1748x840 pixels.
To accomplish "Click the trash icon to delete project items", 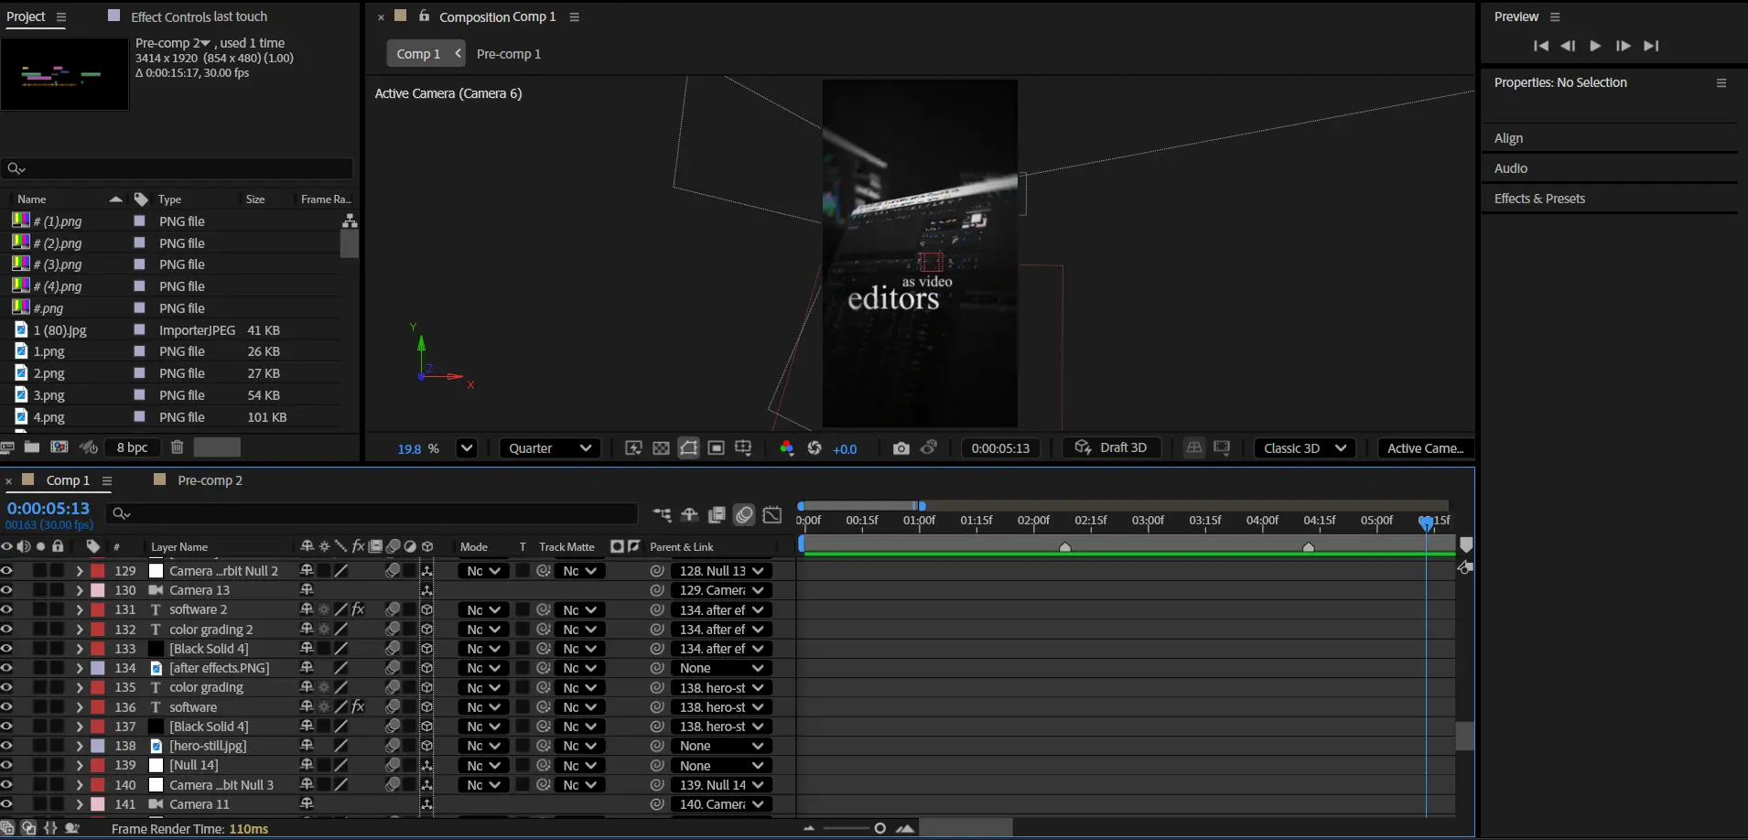I will coord(178,447).
